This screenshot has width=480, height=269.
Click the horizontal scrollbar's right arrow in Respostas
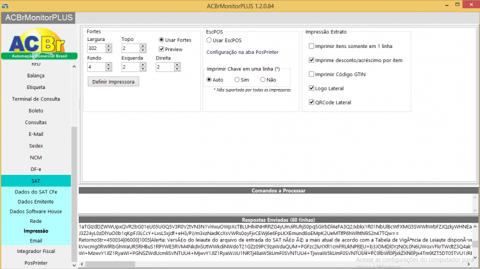coord(468,264)
